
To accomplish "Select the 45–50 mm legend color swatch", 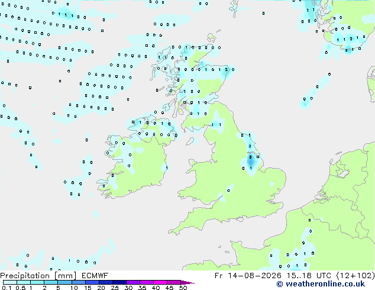I will tap(174, 282).
